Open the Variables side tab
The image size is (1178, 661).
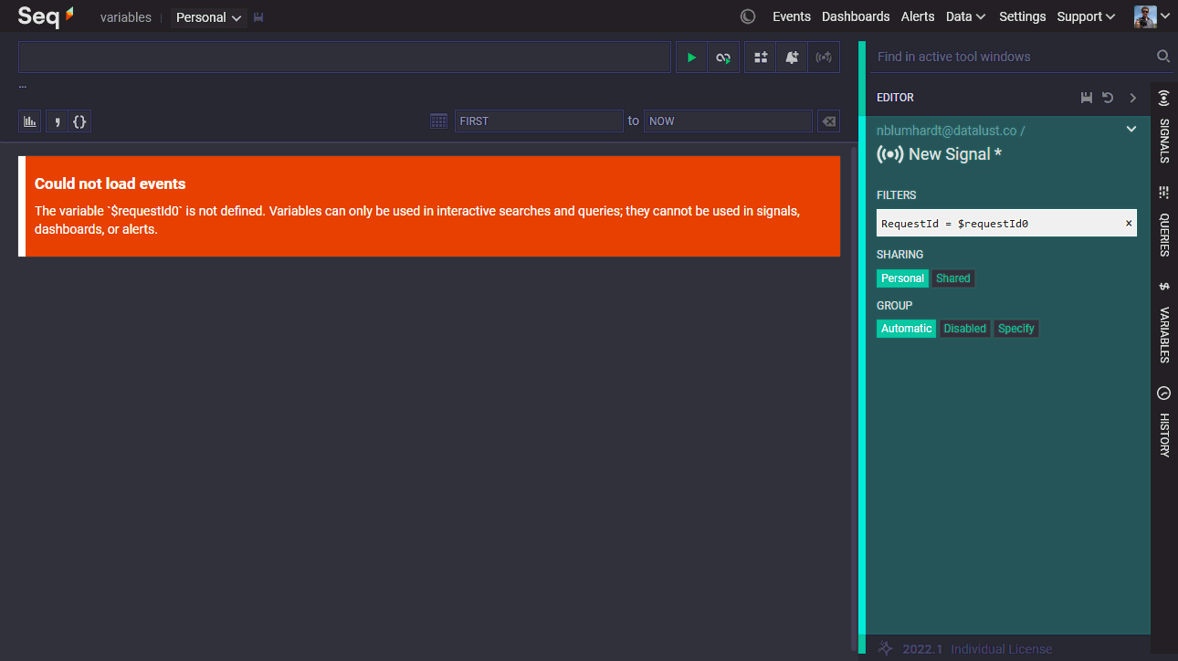1164,323
